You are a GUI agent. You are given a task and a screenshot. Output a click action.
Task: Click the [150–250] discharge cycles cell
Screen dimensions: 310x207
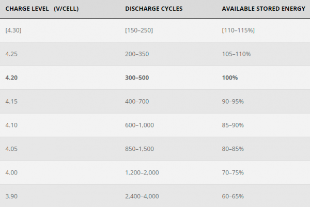(x=139, y=30)
